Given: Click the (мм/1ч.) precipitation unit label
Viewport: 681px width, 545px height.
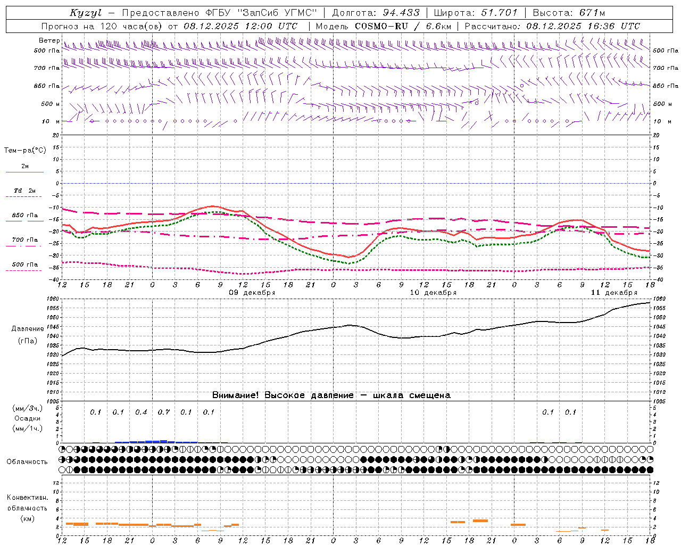Looking at the screenshot, I should [x=28, y=428].
